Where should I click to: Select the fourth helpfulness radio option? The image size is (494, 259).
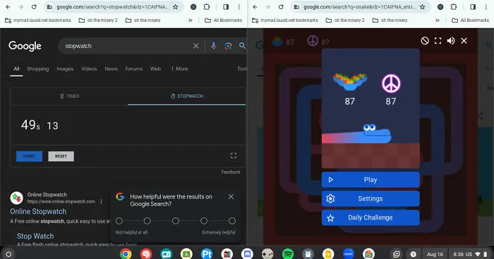coord(204,221)
